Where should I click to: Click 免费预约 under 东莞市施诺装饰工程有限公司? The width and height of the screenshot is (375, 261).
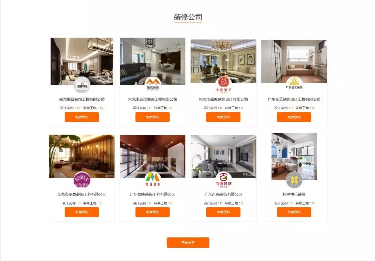(153, 117)
